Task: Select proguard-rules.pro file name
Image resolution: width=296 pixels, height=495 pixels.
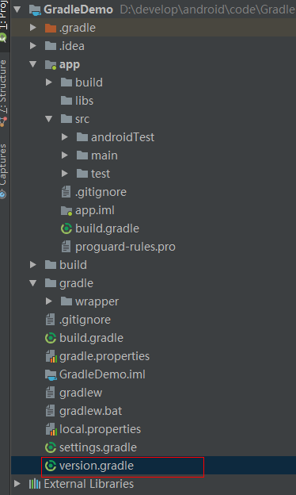Action: coord(125,247)
